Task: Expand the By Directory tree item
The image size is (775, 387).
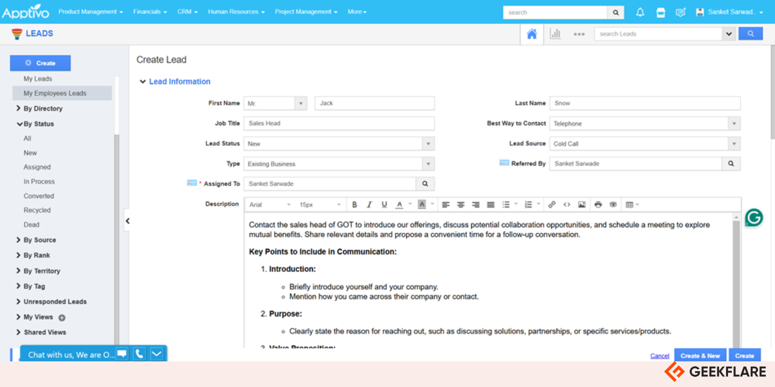Action: click(18, 108)
